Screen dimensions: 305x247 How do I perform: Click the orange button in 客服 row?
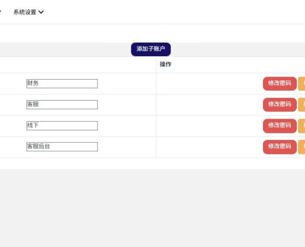tap(302, 104)
